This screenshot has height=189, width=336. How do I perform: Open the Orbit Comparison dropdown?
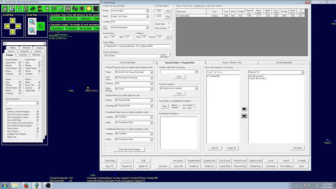click(x=37, y=103)
